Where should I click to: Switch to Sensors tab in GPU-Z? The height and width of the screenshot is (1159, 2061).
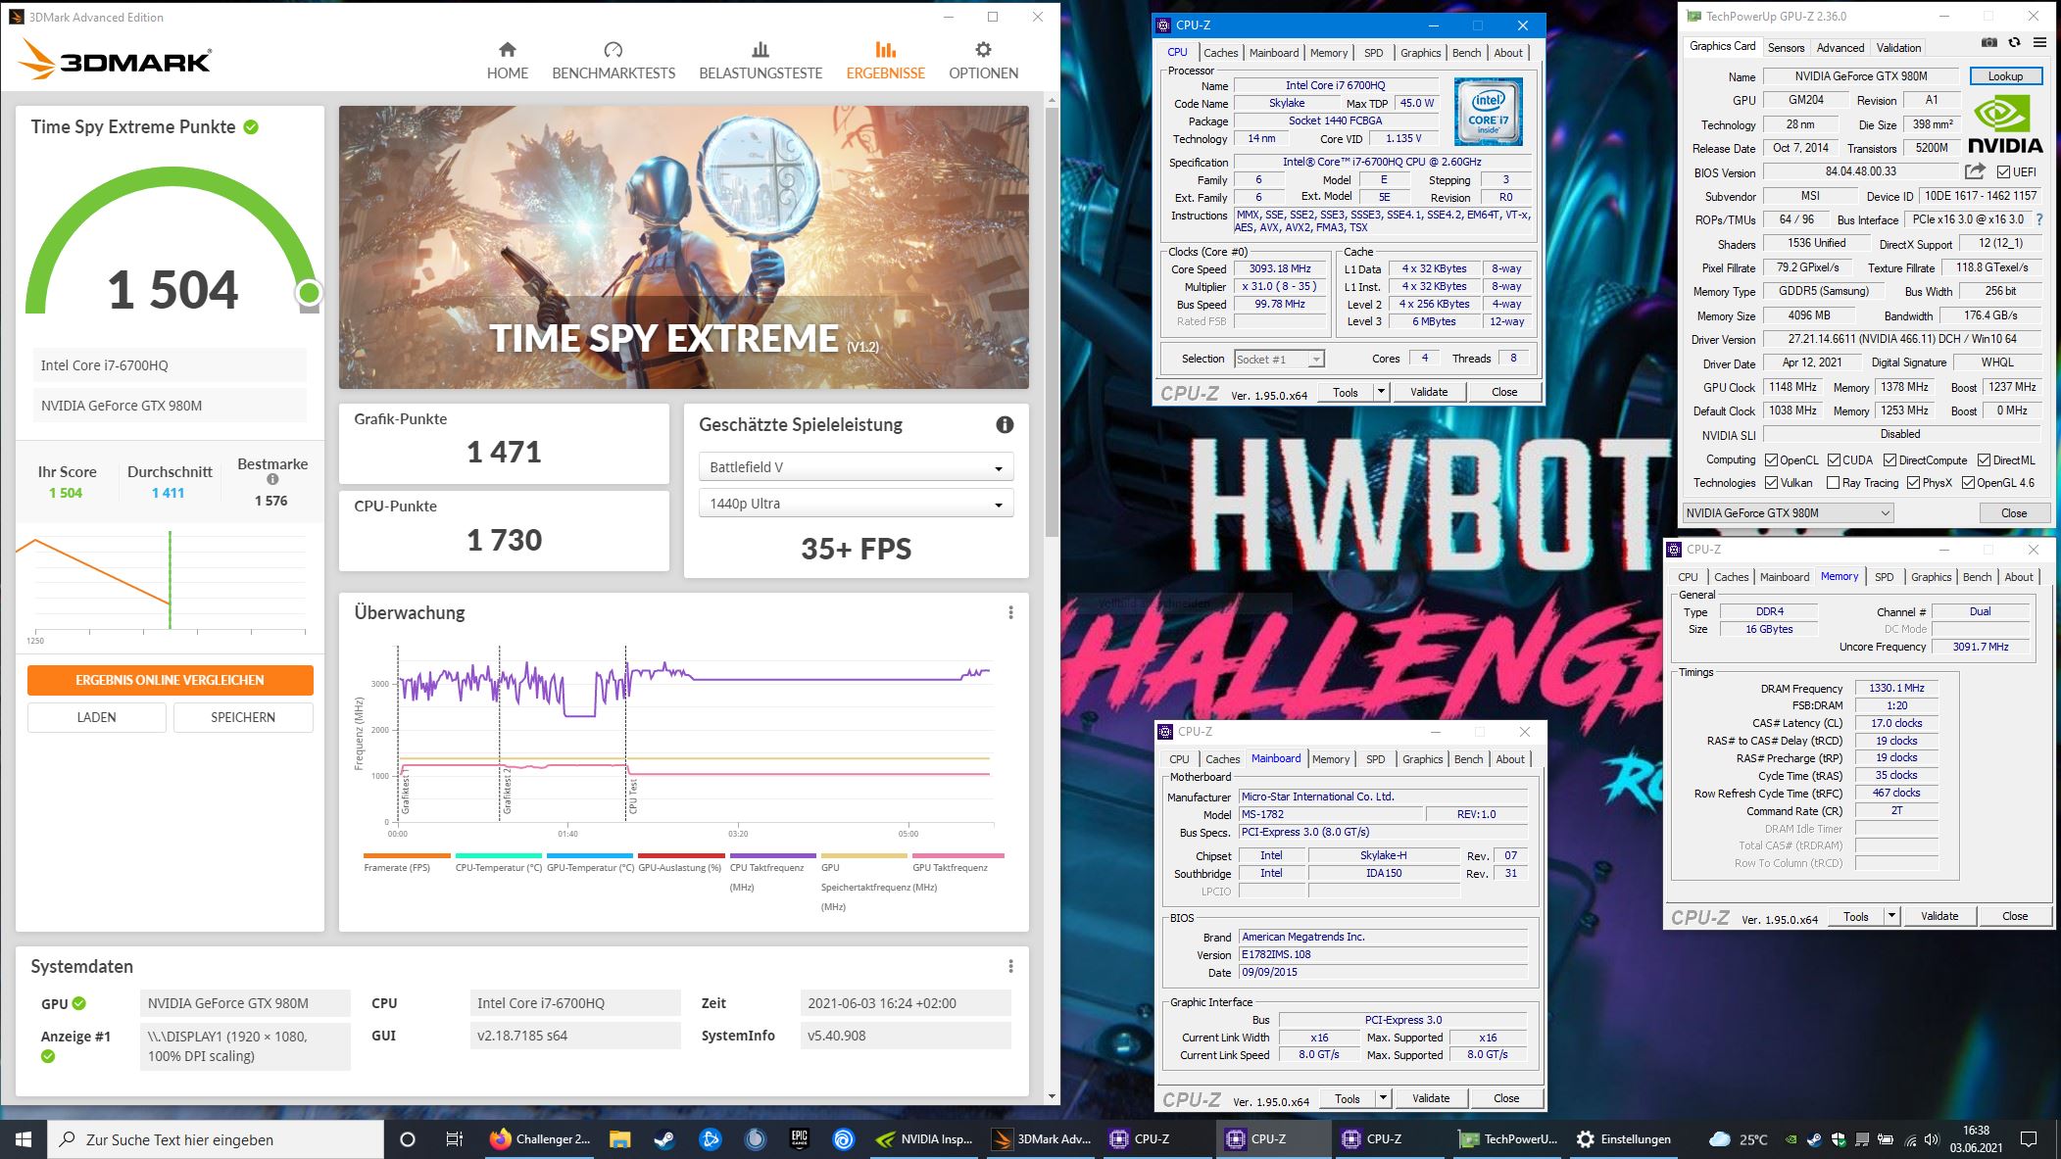tap(1786, 47)
